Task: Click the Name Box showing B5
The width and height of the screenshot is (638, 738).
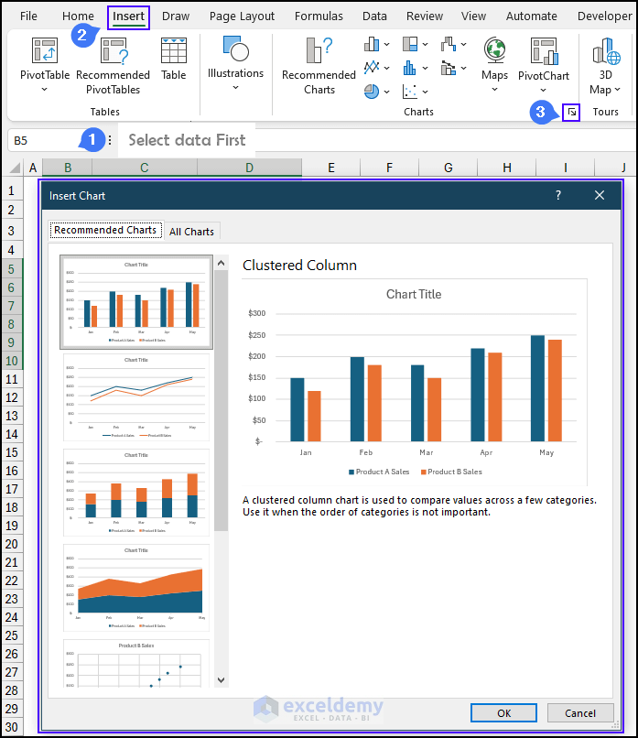Action: coord(45,140)
